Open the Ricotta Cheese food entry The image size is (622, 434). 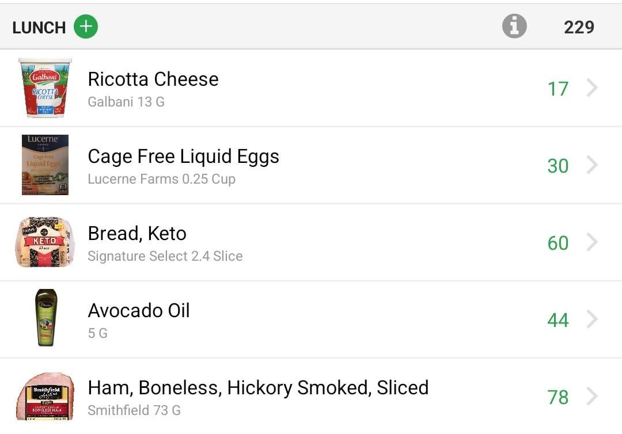(x=311, y=88)
